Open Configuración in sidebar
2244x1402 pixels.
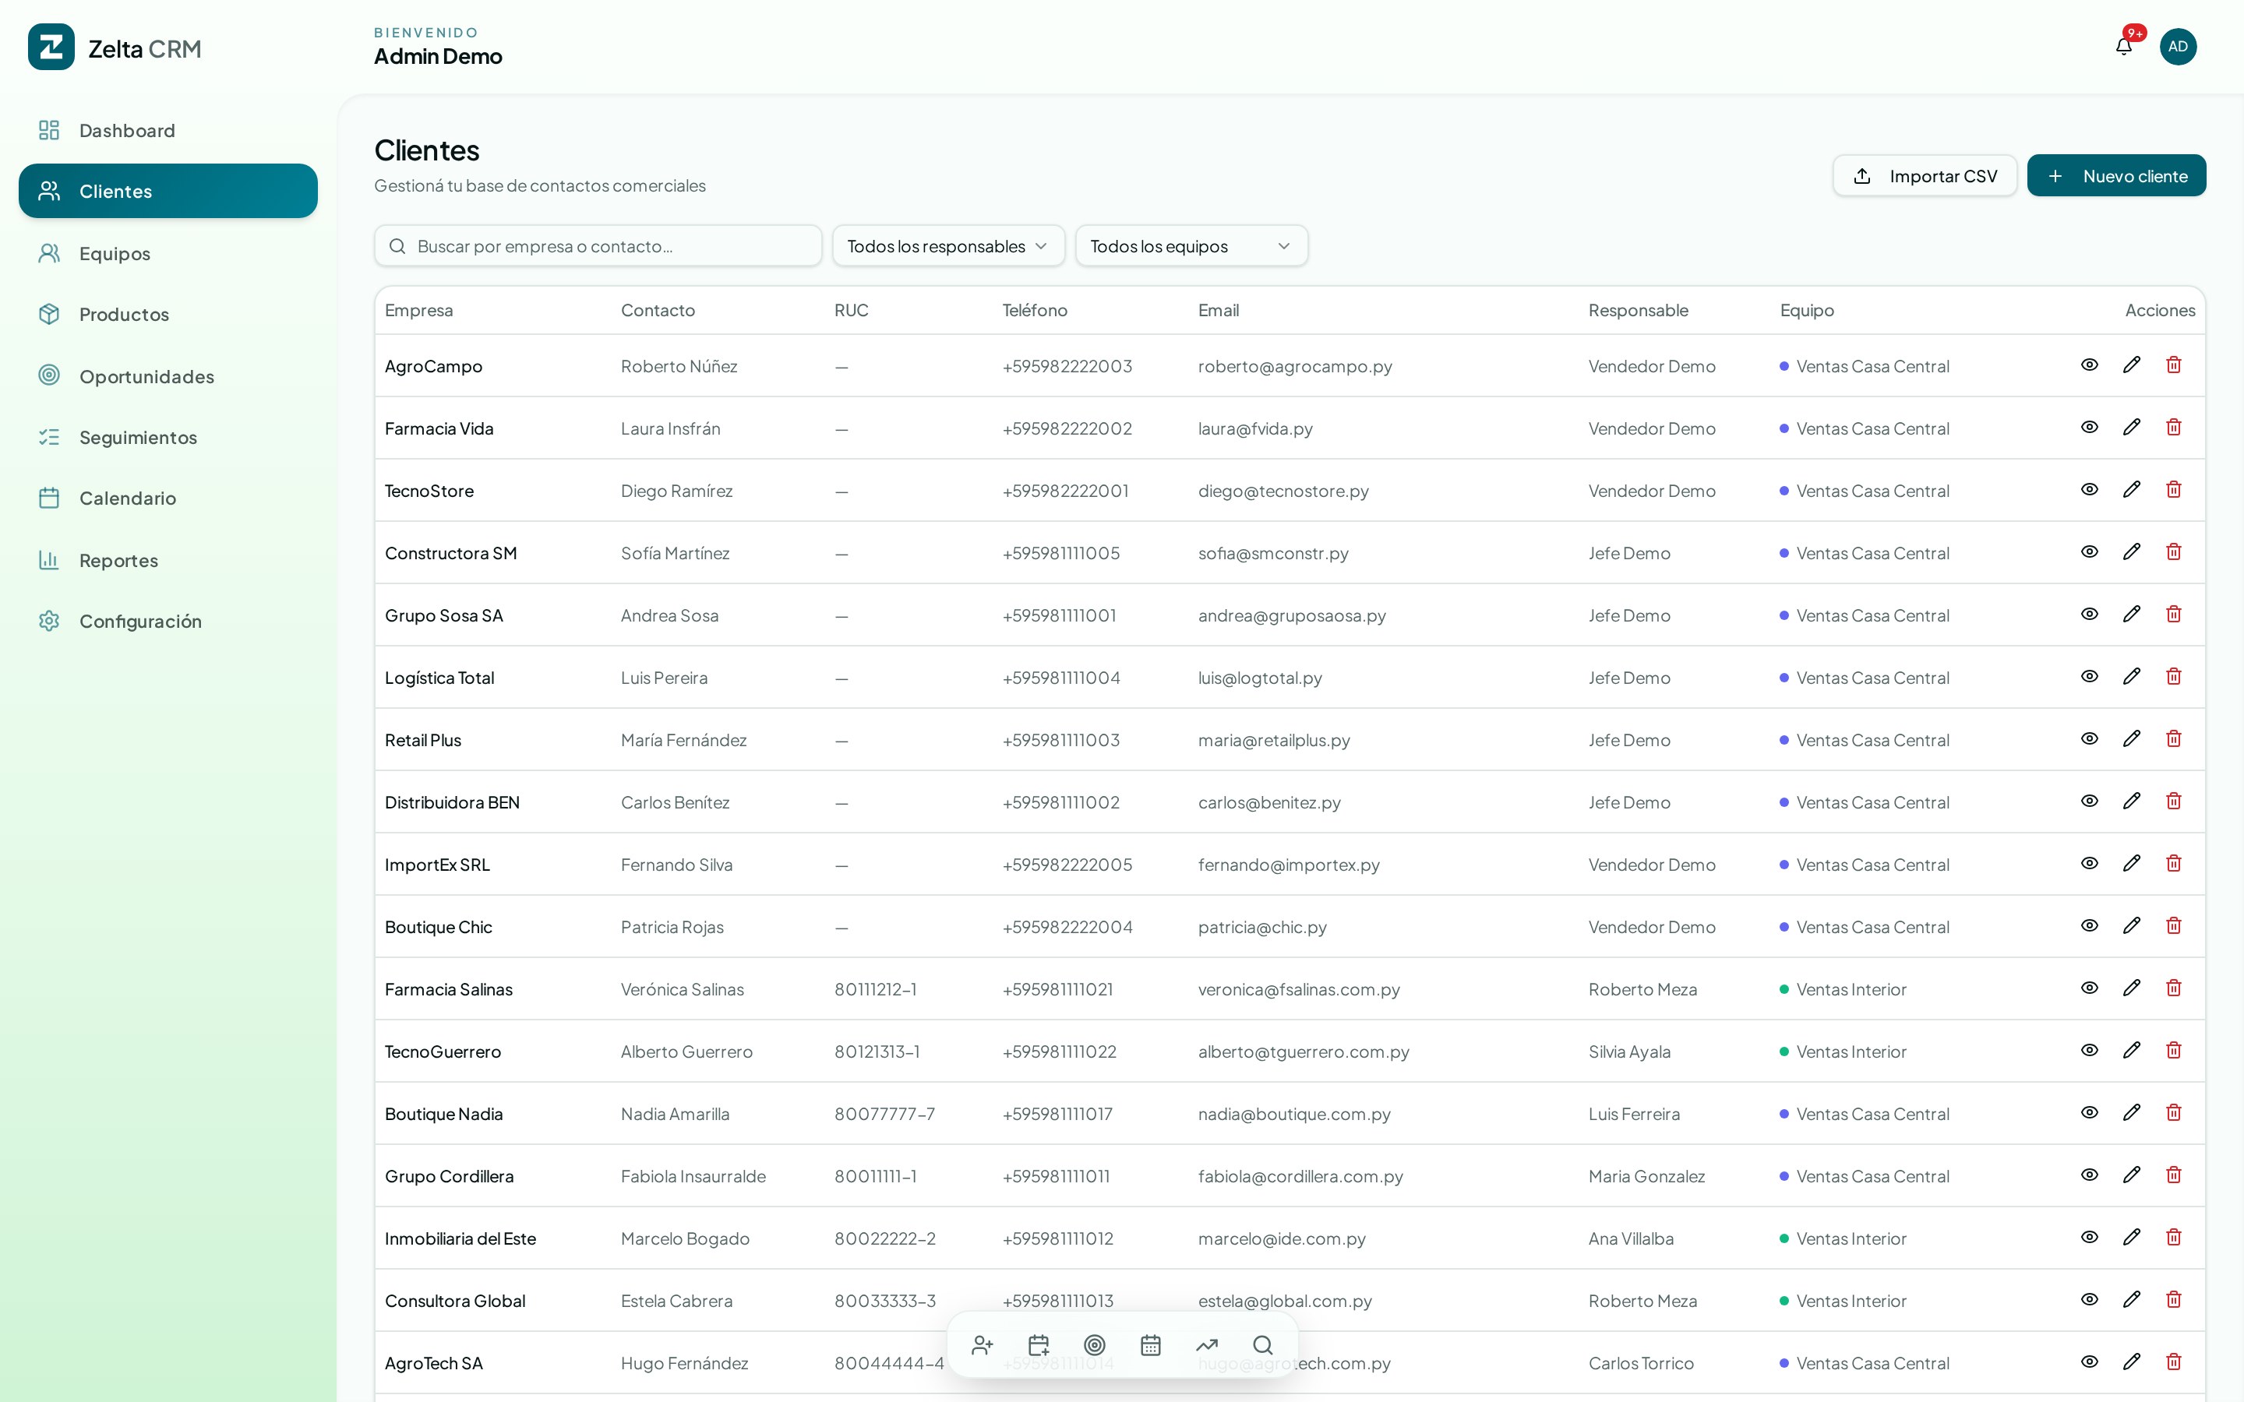pos(168,622)
